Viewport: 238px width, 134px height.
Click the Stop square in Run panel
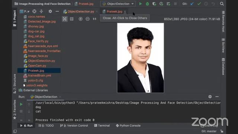pos(21,111)
